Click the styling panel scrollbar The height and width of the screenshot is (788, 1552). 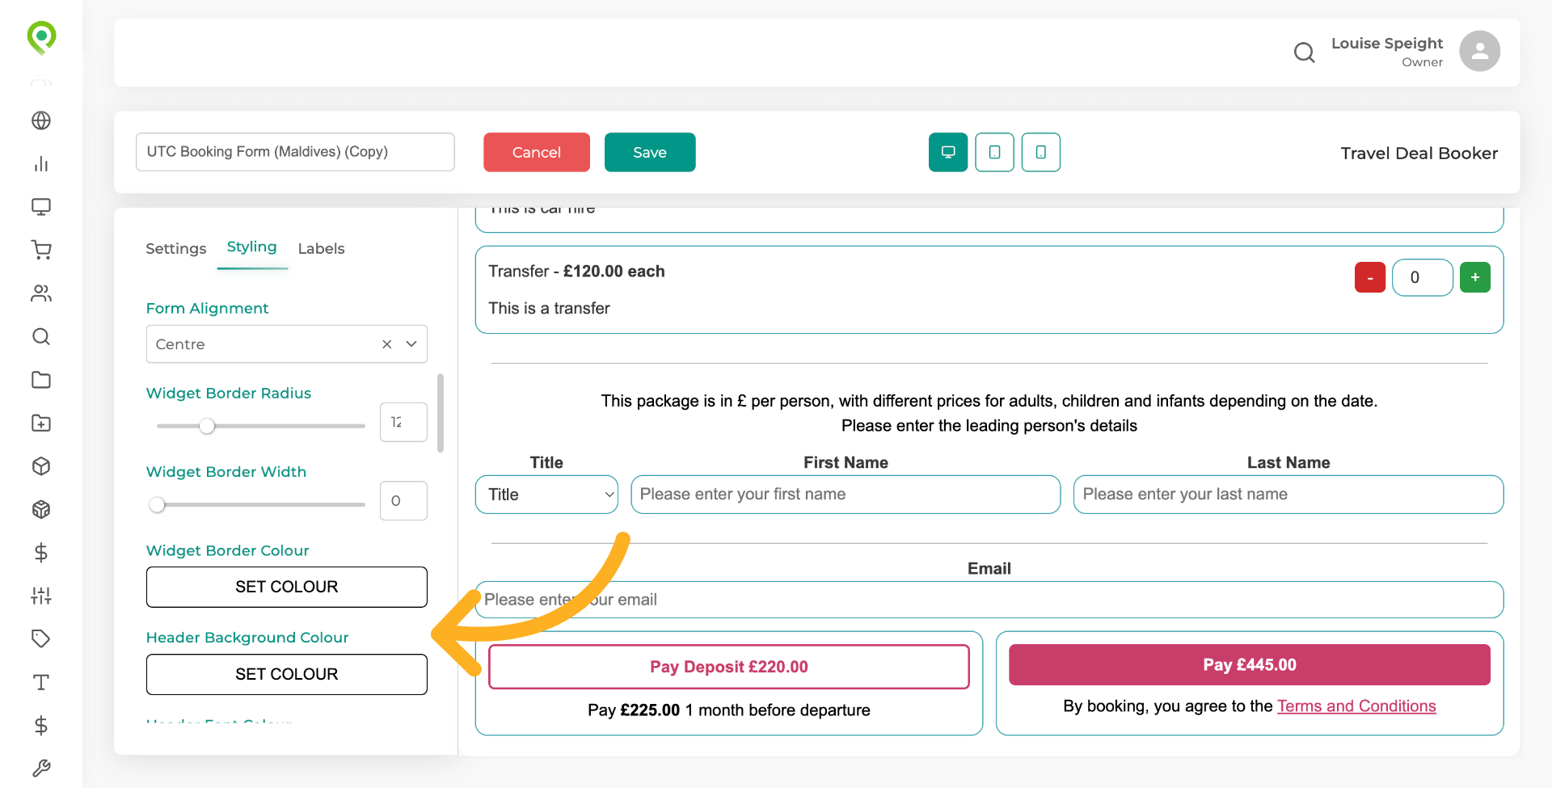pos(441,413)
